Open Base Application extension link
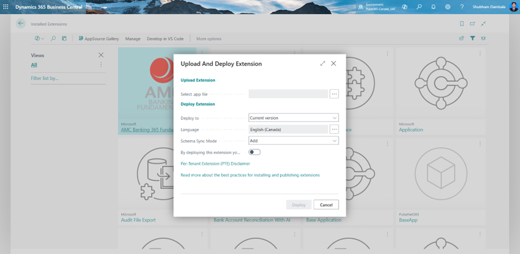 (x=324, y=220)
